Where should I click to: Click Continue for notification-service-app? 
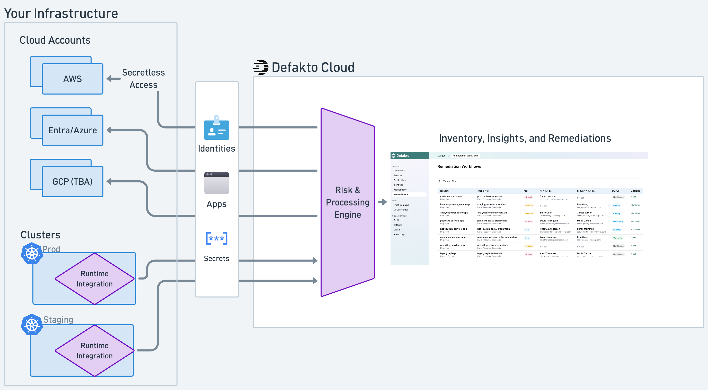pos(635,230)
